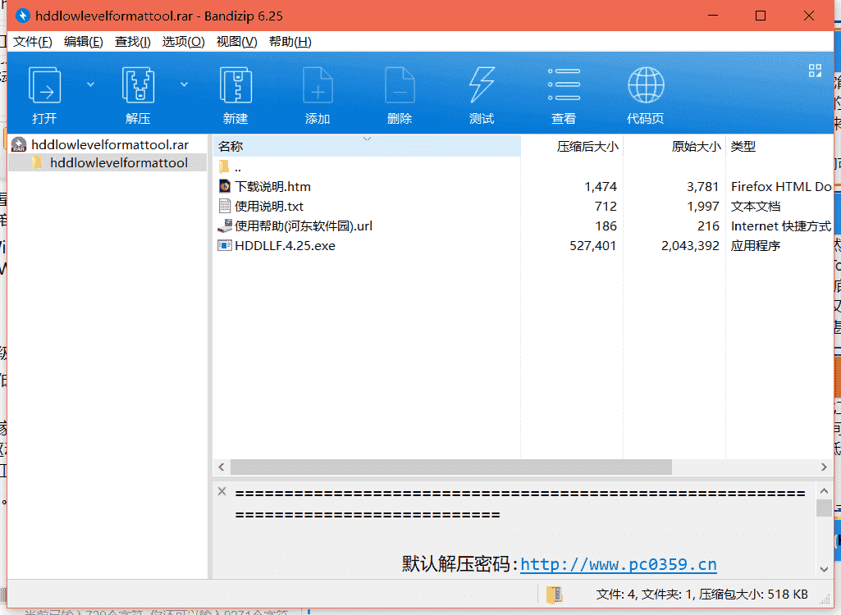Click the 216 original size value
Image resolution: width=841 pixels, height=615 pixels.
pyautogui.click(x=709, y=226)
